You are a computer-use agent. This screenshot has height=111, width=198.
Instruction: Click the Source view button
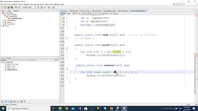(63, 14)
